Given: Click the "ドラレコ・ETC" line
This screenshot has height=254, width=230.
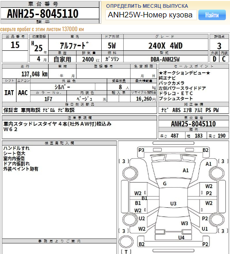Looking at the screenshot, I should (176, 93).
